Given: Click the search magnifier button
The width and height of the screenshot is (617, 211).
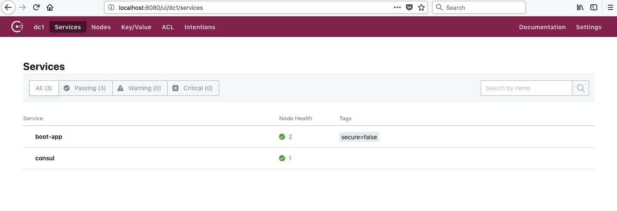Looking at the screenshot, I should [580, 88].
